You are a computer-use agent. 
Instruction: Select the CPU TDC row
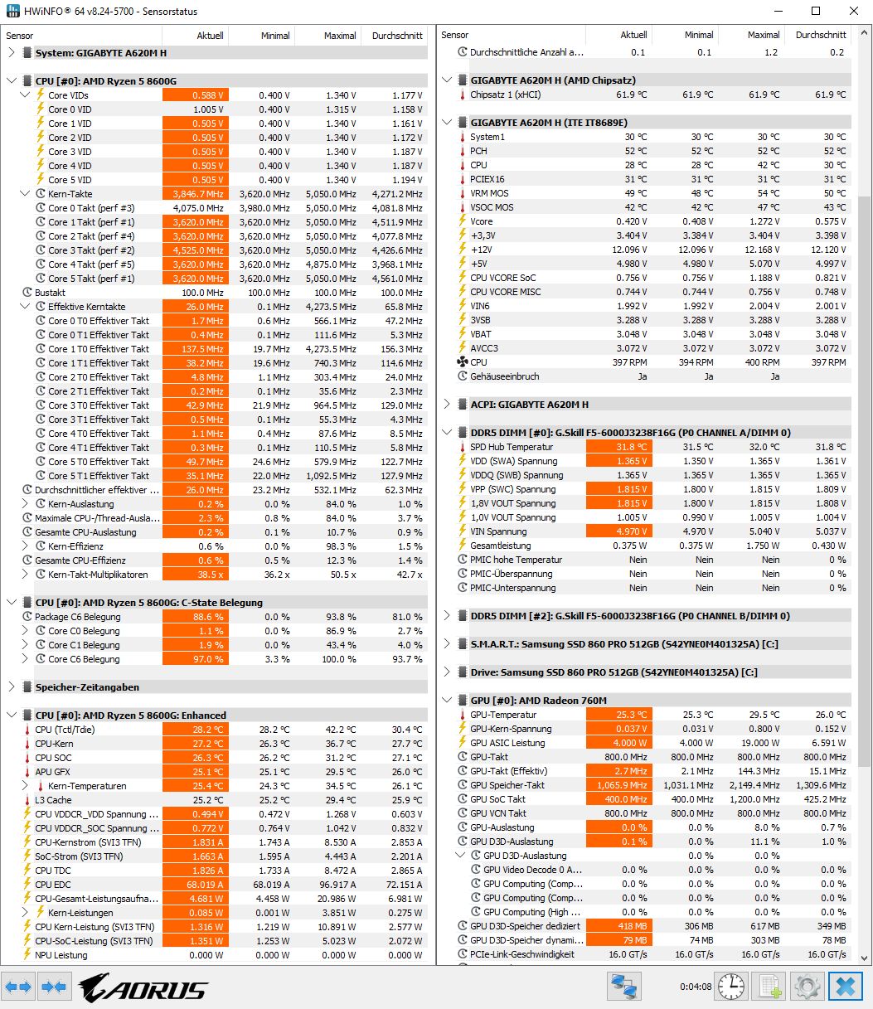[215, 871]
